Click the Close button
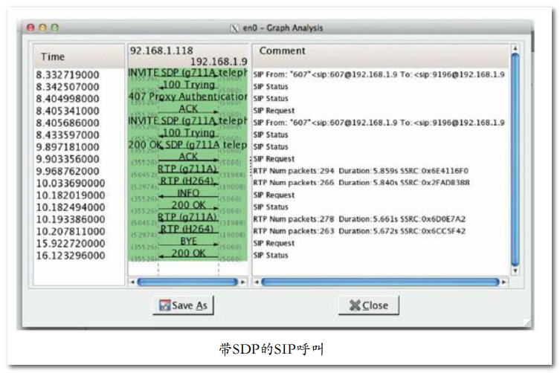This screenshot has width=560, height=373. pos(369,305)
